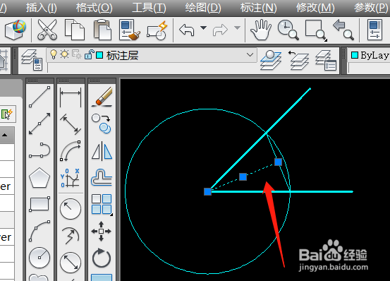Screen dimensions: 390x281
Task: Select the Zoom Realtime clock-magnifier icon
Action: [288, 30]
